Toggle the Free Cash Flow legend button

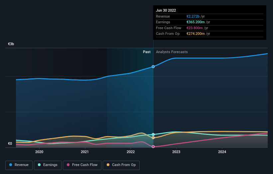click(82, 165)
